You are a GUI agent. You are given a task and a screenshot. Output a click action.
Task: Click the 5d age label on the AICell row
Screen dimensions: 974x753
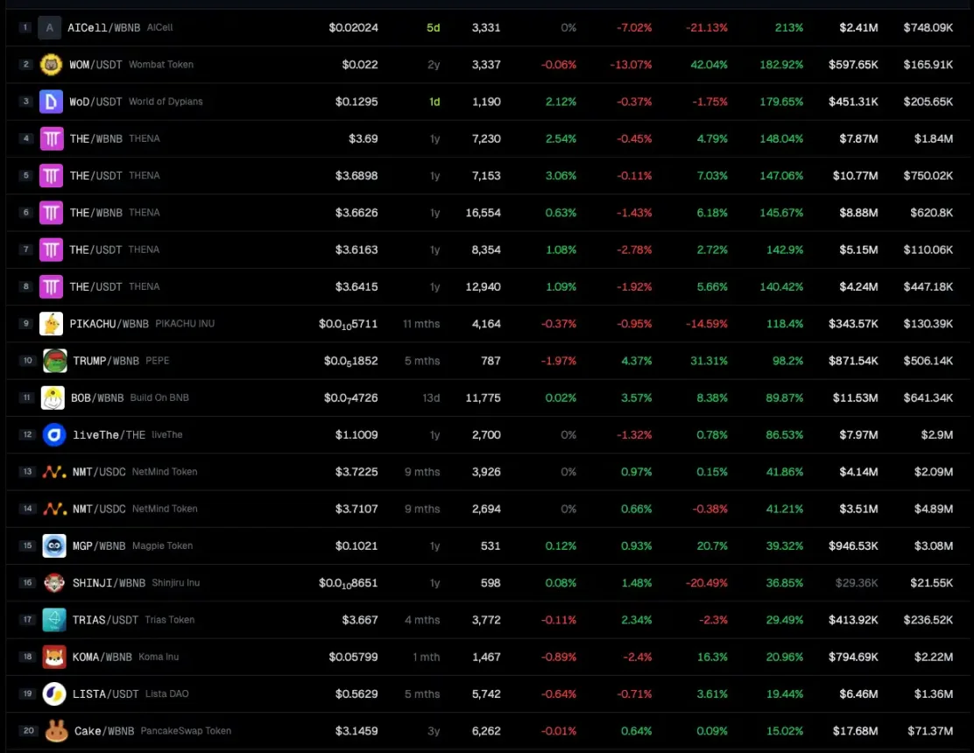433,27
